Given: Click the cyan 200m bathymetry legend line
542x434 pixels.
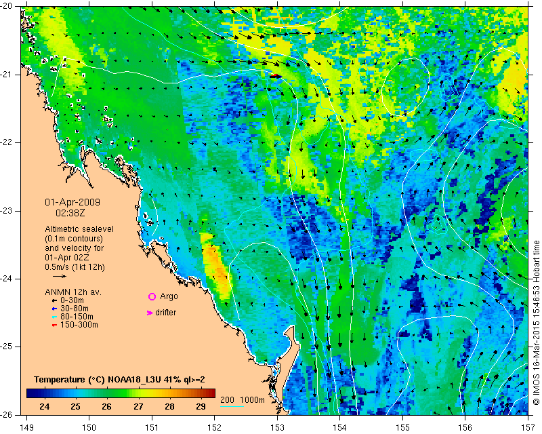Looking at the screenshot, I should click(x=232, y=406).
